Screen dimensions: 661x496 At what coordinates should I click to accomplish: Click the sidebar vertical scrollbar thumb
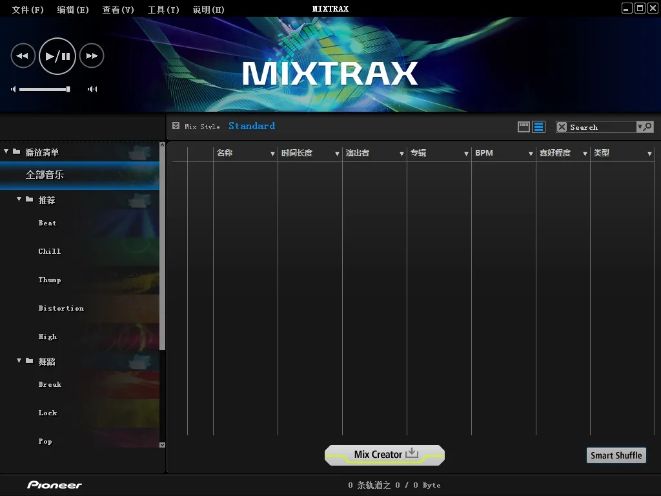pyautogui.click(x=162, y=249)
